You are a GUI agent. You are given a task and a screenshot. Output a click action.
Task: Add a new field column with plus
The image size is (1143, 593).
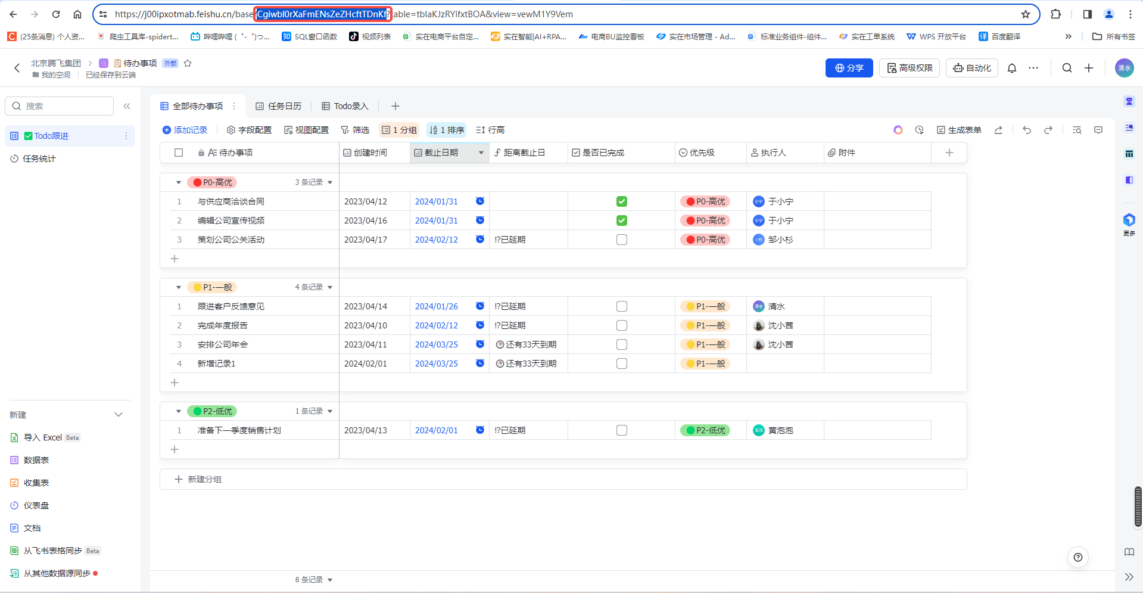pos(949,153)
